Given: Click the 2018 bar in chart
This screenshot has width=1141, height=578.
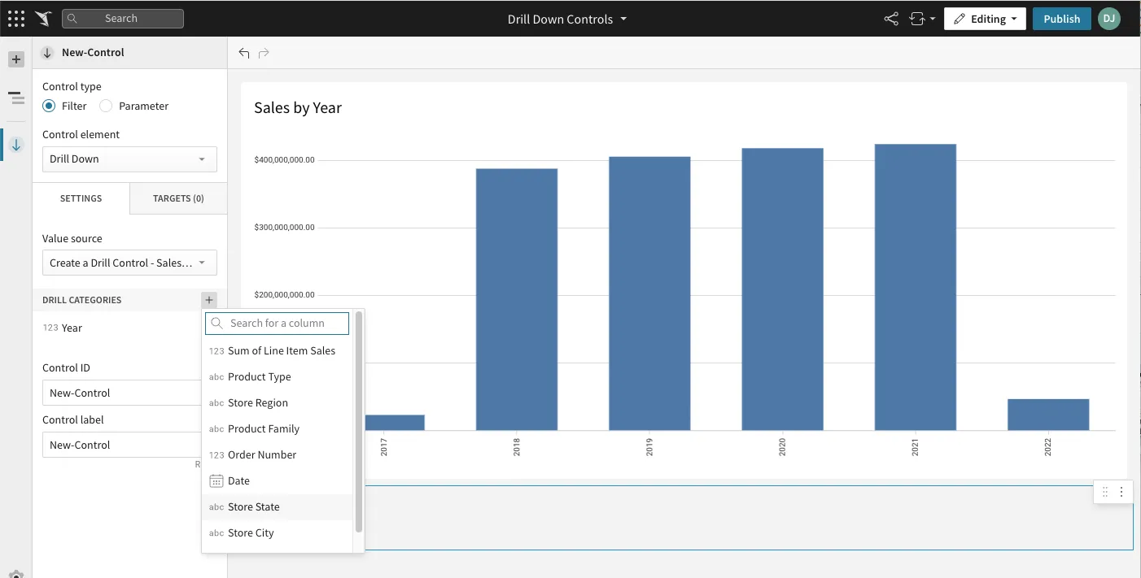Looking at the screenshot, I should coord(517,299).
